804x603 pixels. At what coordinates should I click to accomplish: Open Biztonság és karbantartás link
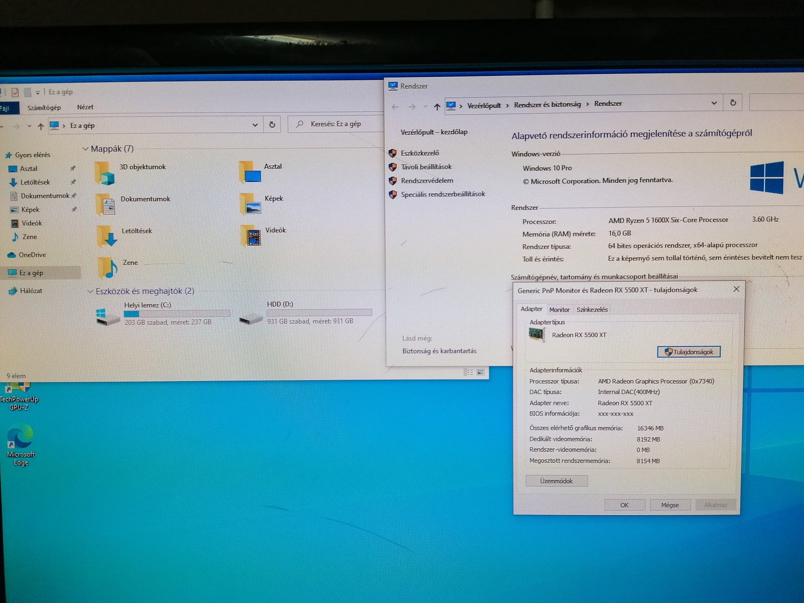(x=439, y=351)
